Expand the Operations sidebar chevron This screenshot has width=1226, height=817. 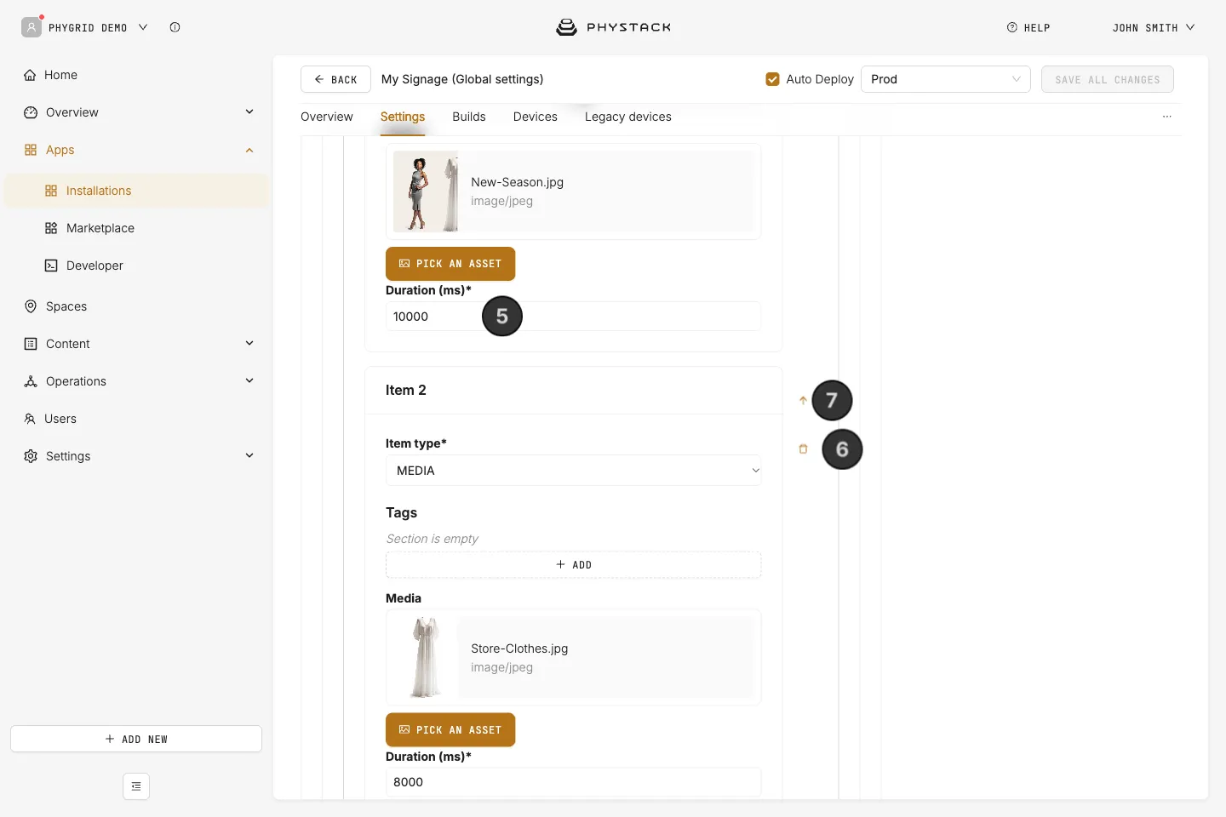pyautogui.click(x=249, y=380)
